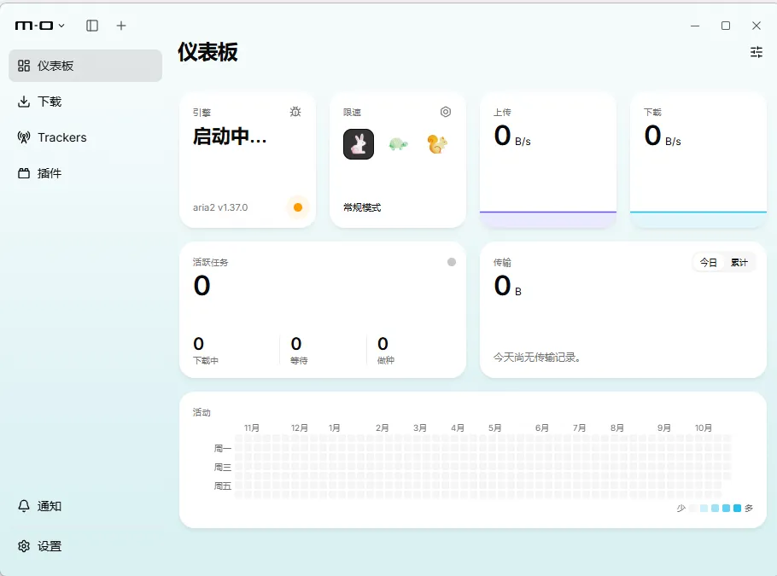Close the application window
777x576 pixels.
tap(757, 26)
